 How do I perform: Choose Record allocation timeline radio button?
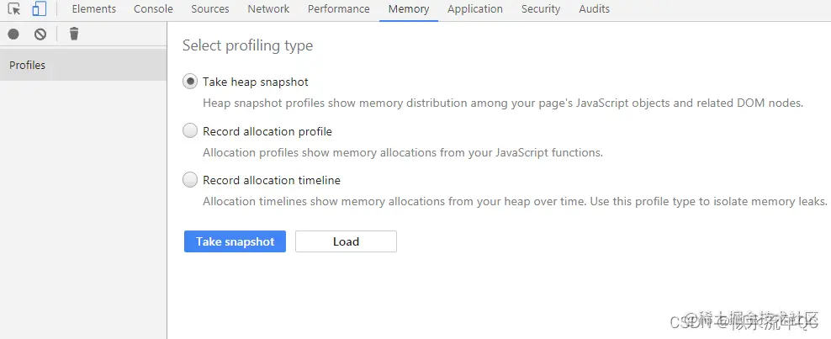(x=190, y=180)
